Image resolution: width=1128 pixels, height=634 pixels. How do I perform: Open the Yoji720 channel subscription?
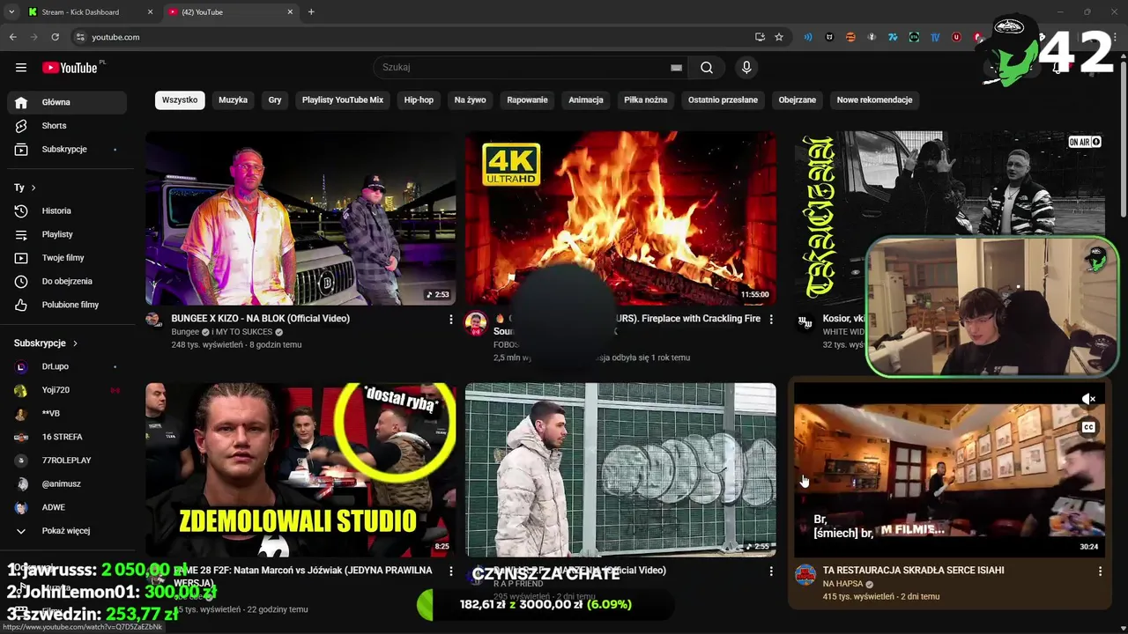(67, 390)
